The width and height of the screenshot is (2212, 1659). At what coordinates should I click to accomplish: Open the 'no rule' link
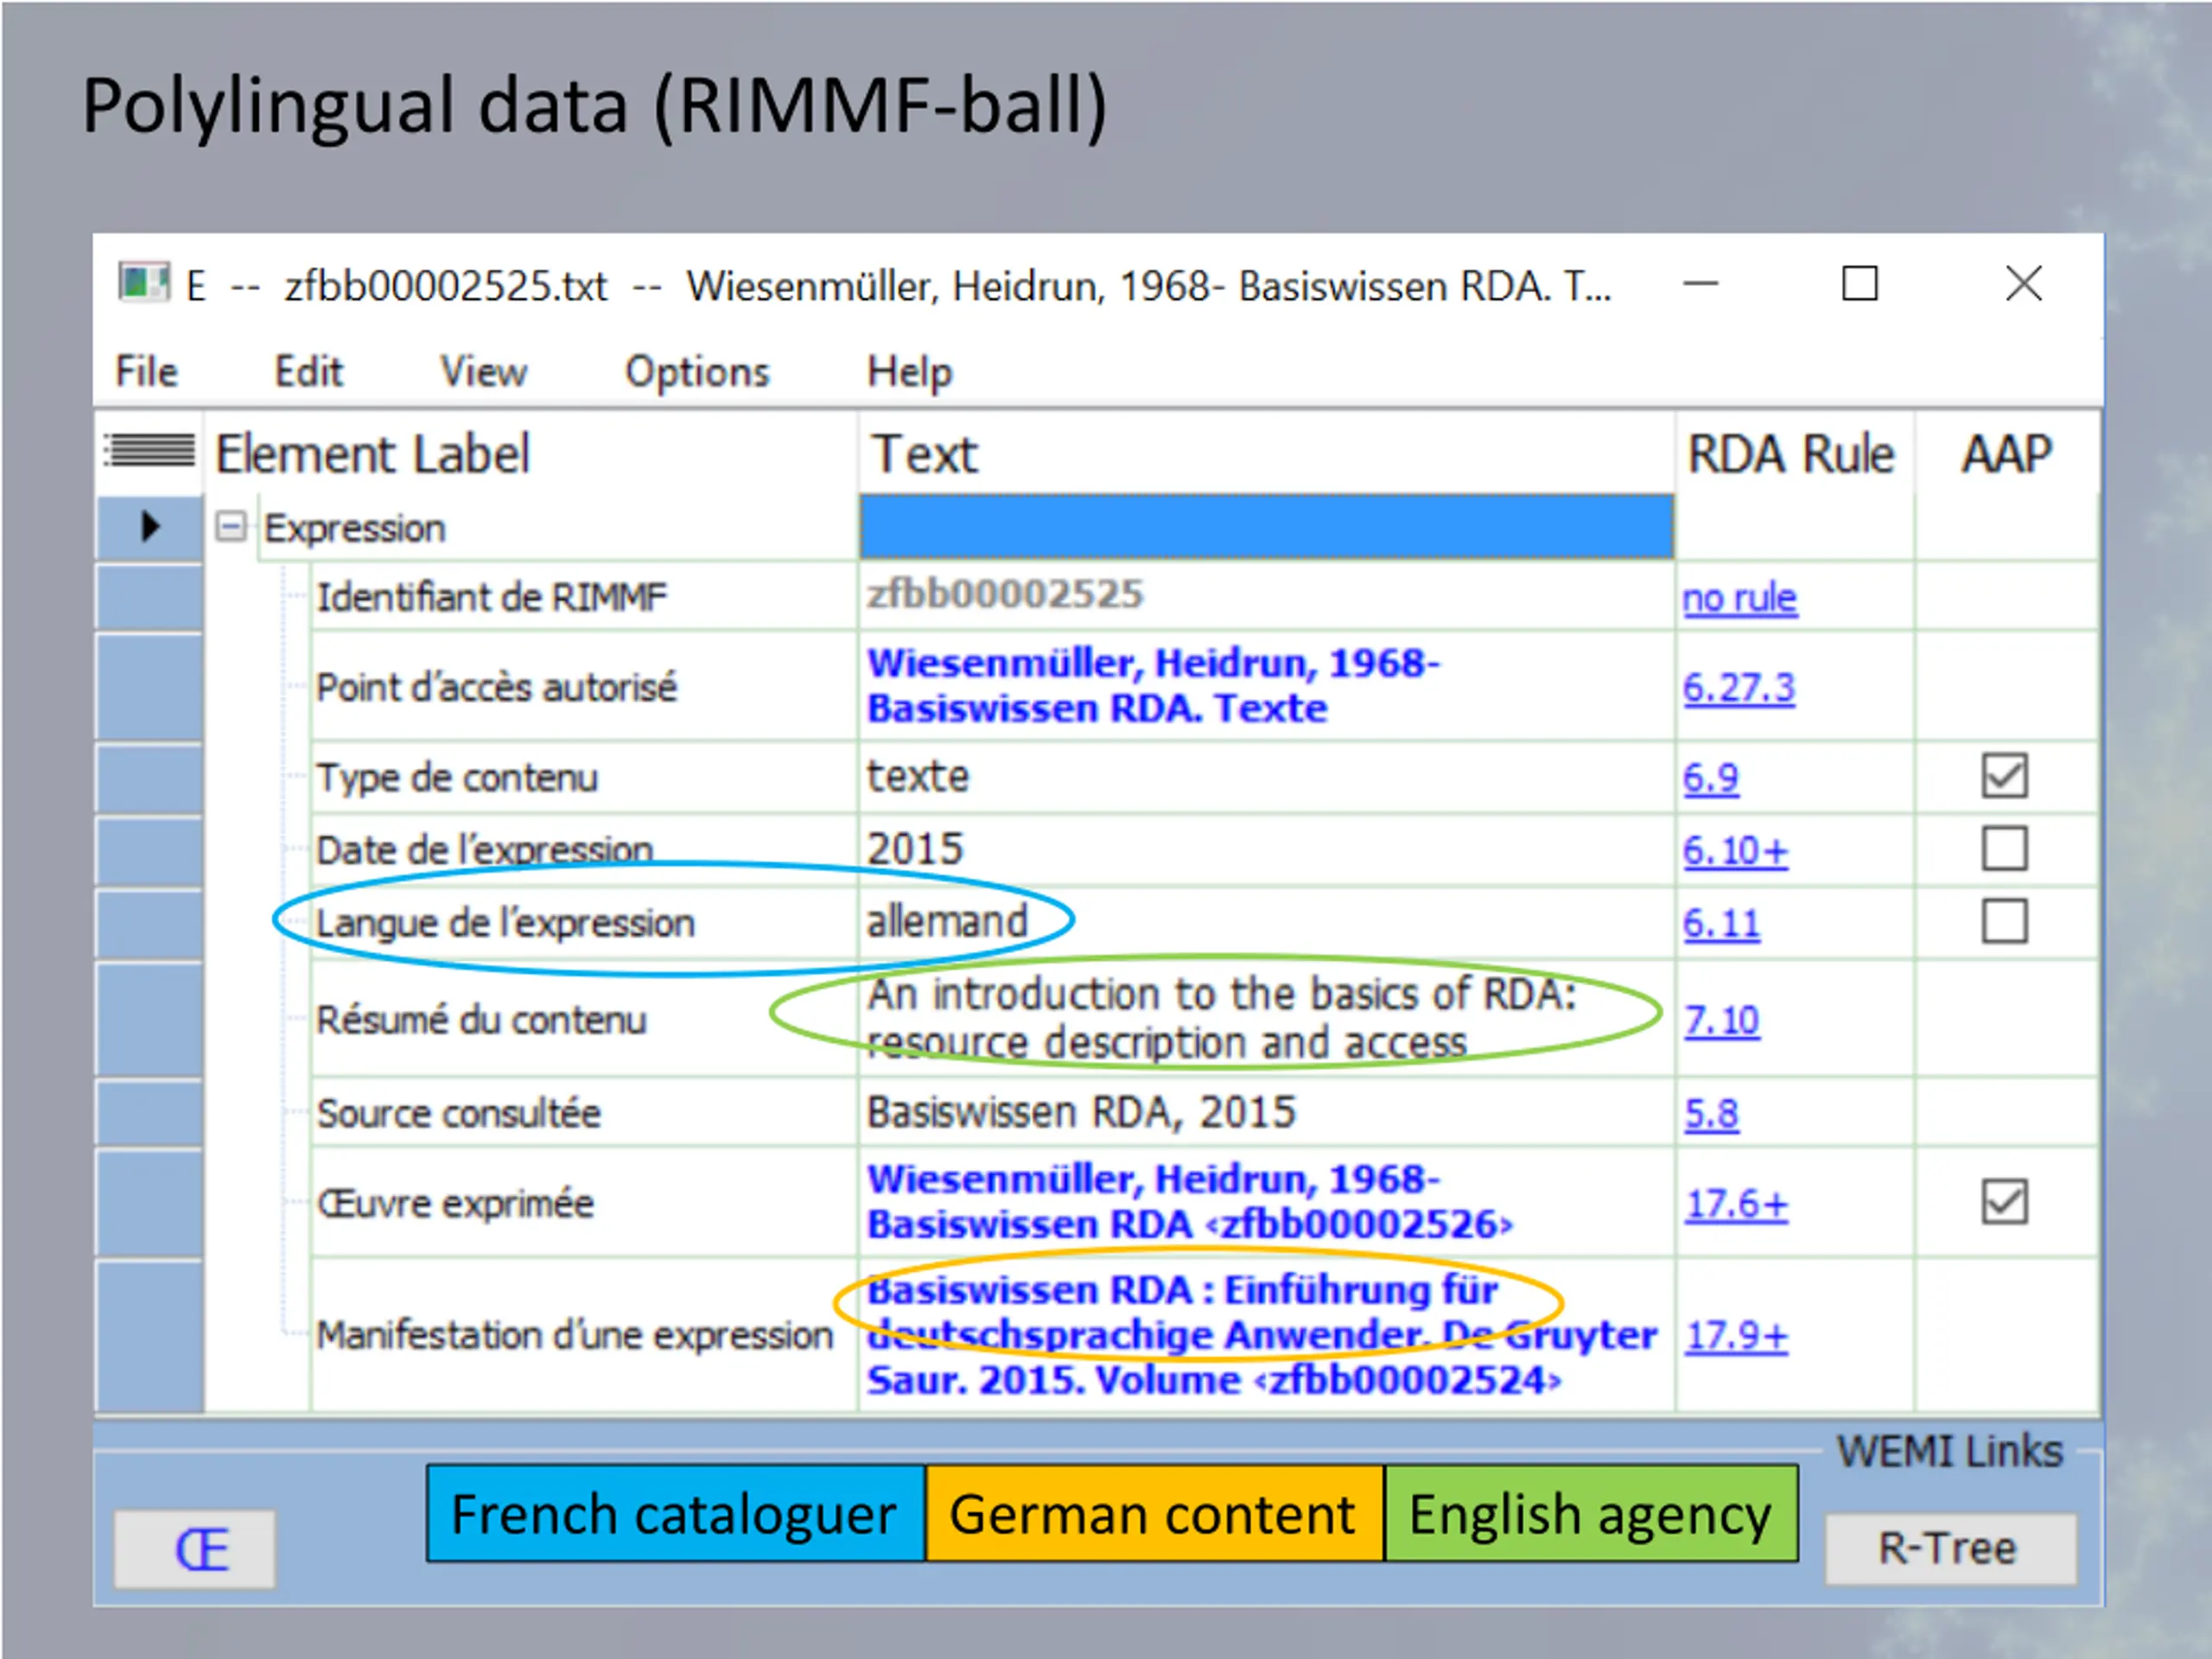[x=1739, y=598]
